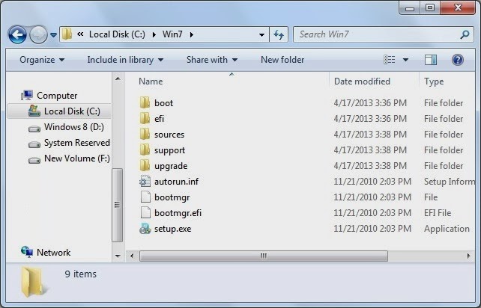The height and width of the screenshot is (308, 481).
Task: Select the Win7 segment in the address bar
Action: point(172,34)
